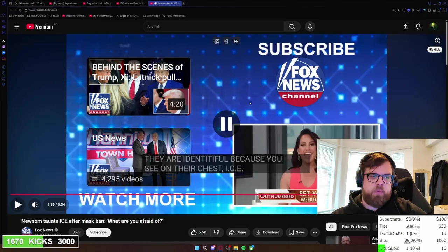448x252 pixels.
Task: Take snapshot with browser selection icon
Action: (404, 10)
